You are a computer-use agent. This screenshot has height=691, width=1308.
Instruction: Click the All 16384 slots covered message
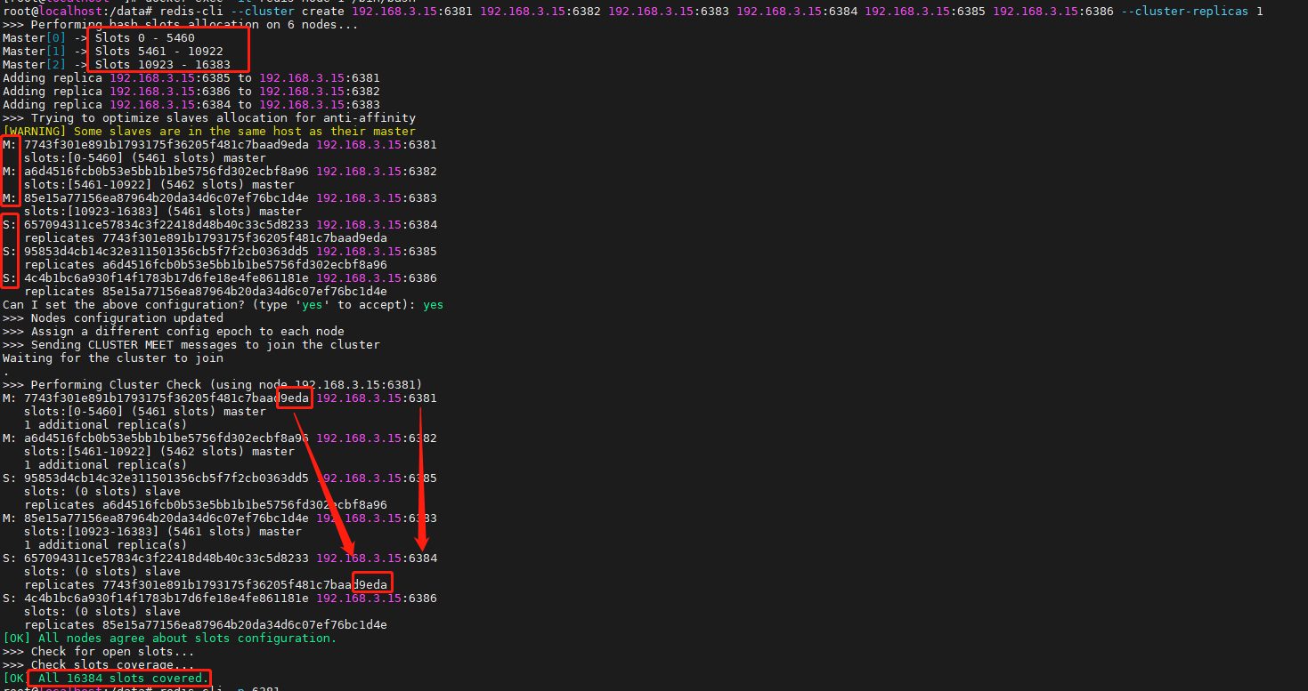119,679
